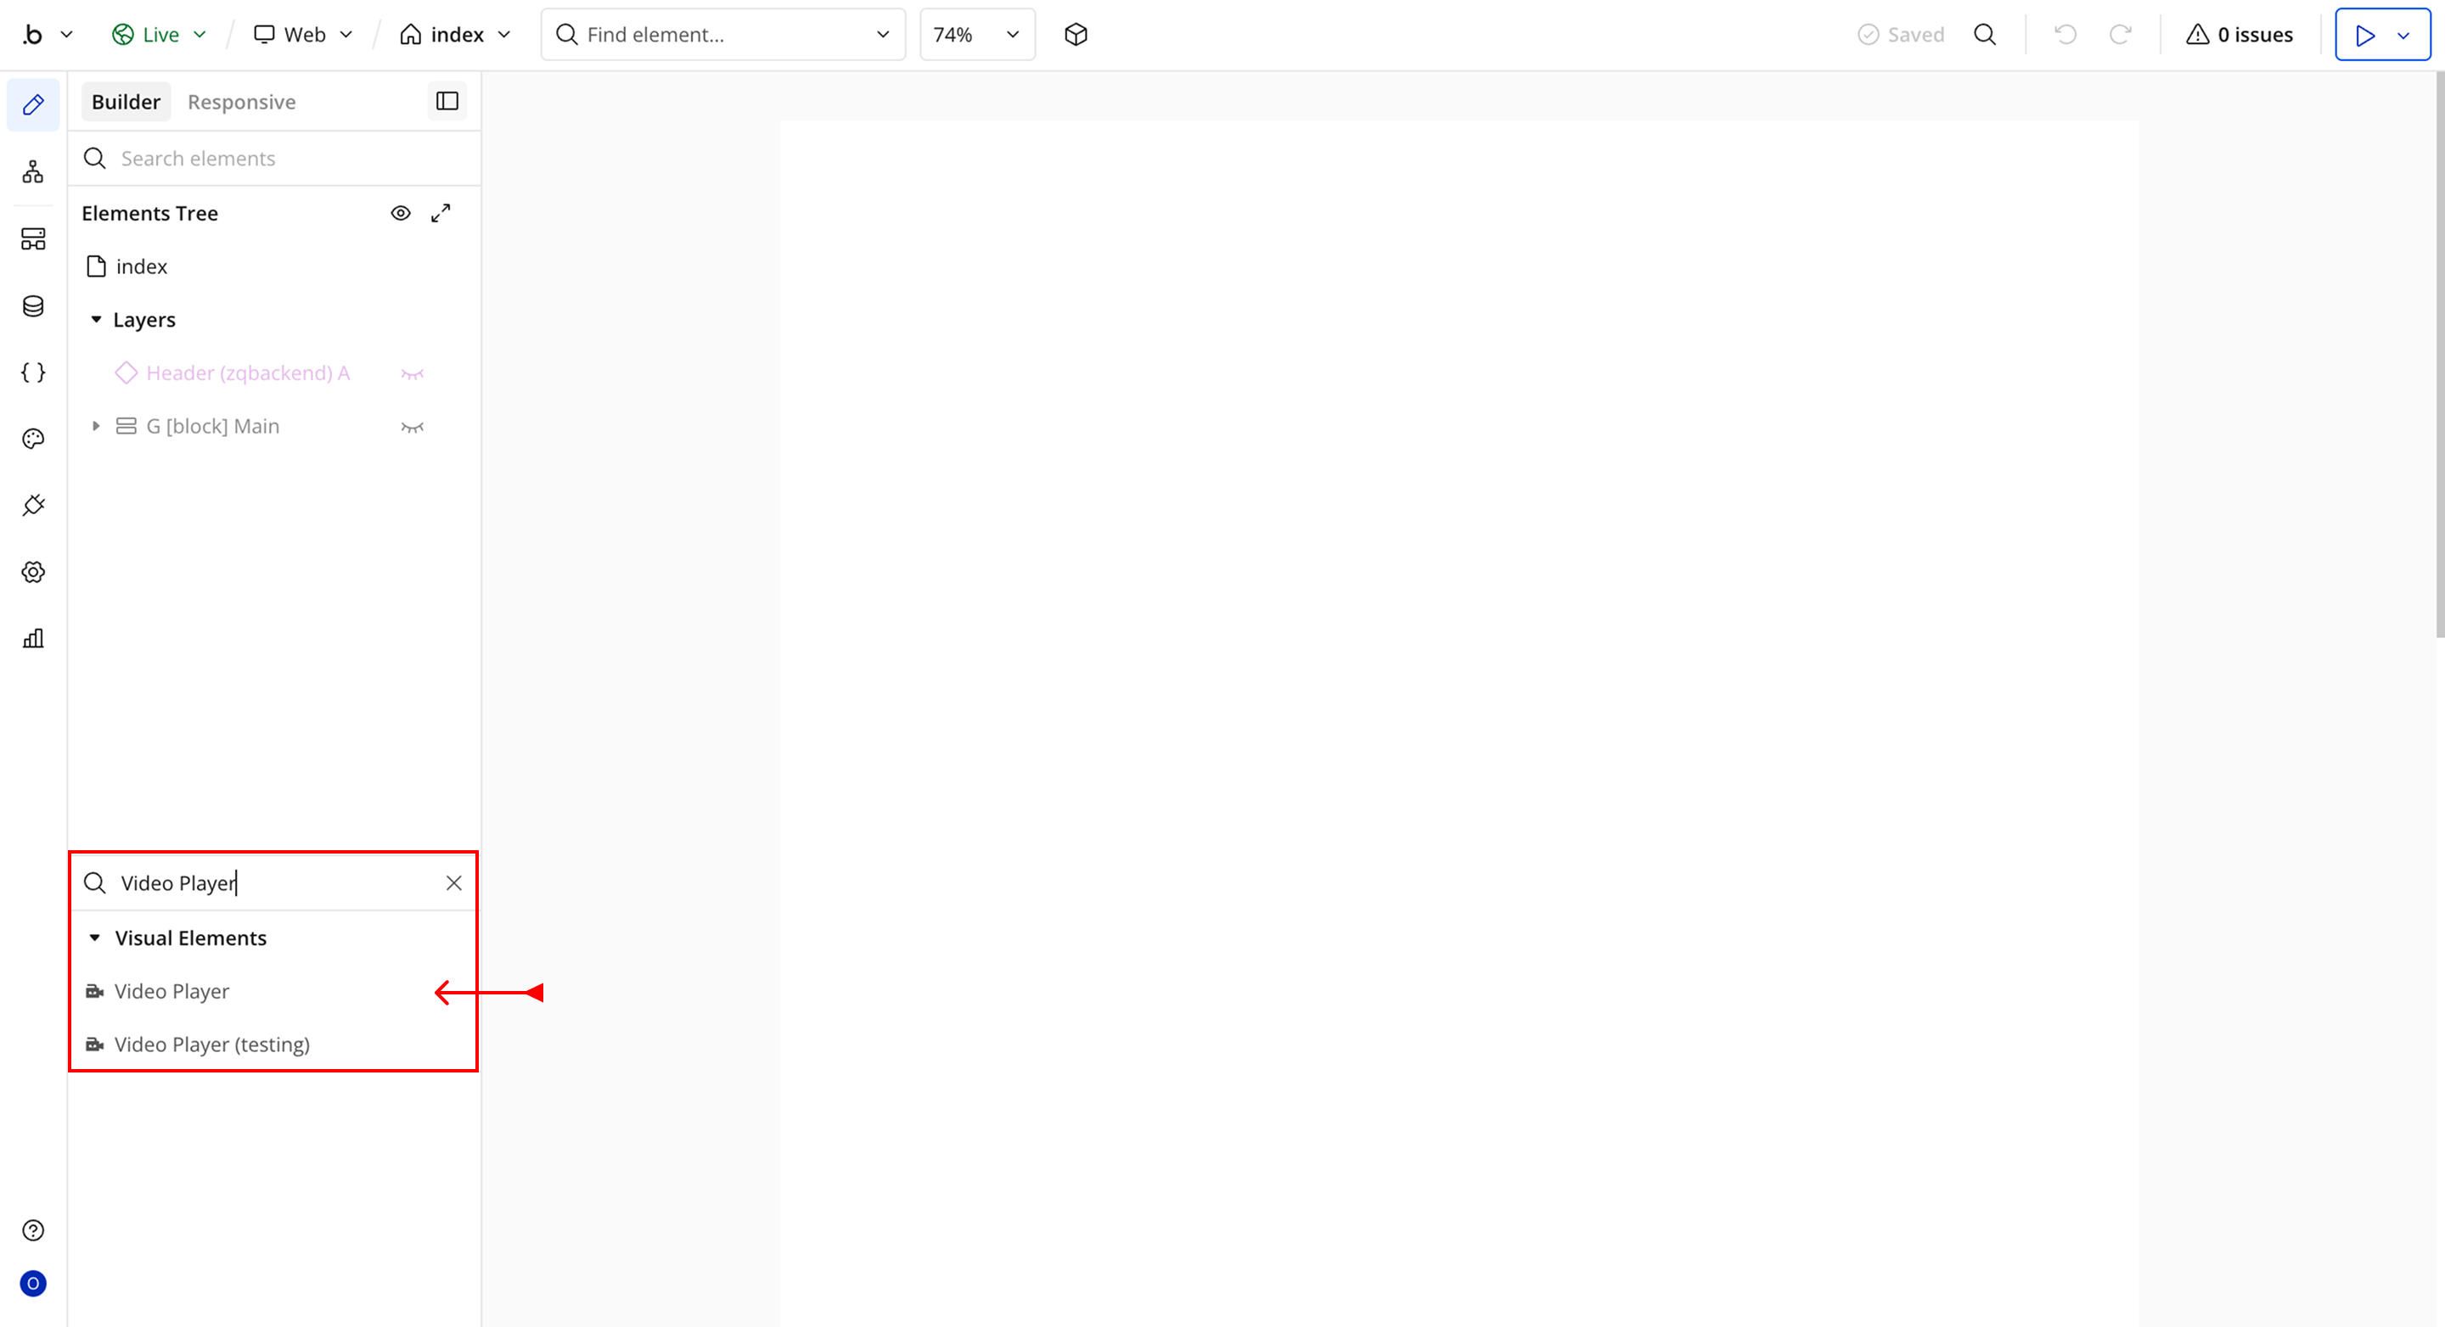
Task: Expand the G [block] Main tree item
Action: (x=96, y=427)
